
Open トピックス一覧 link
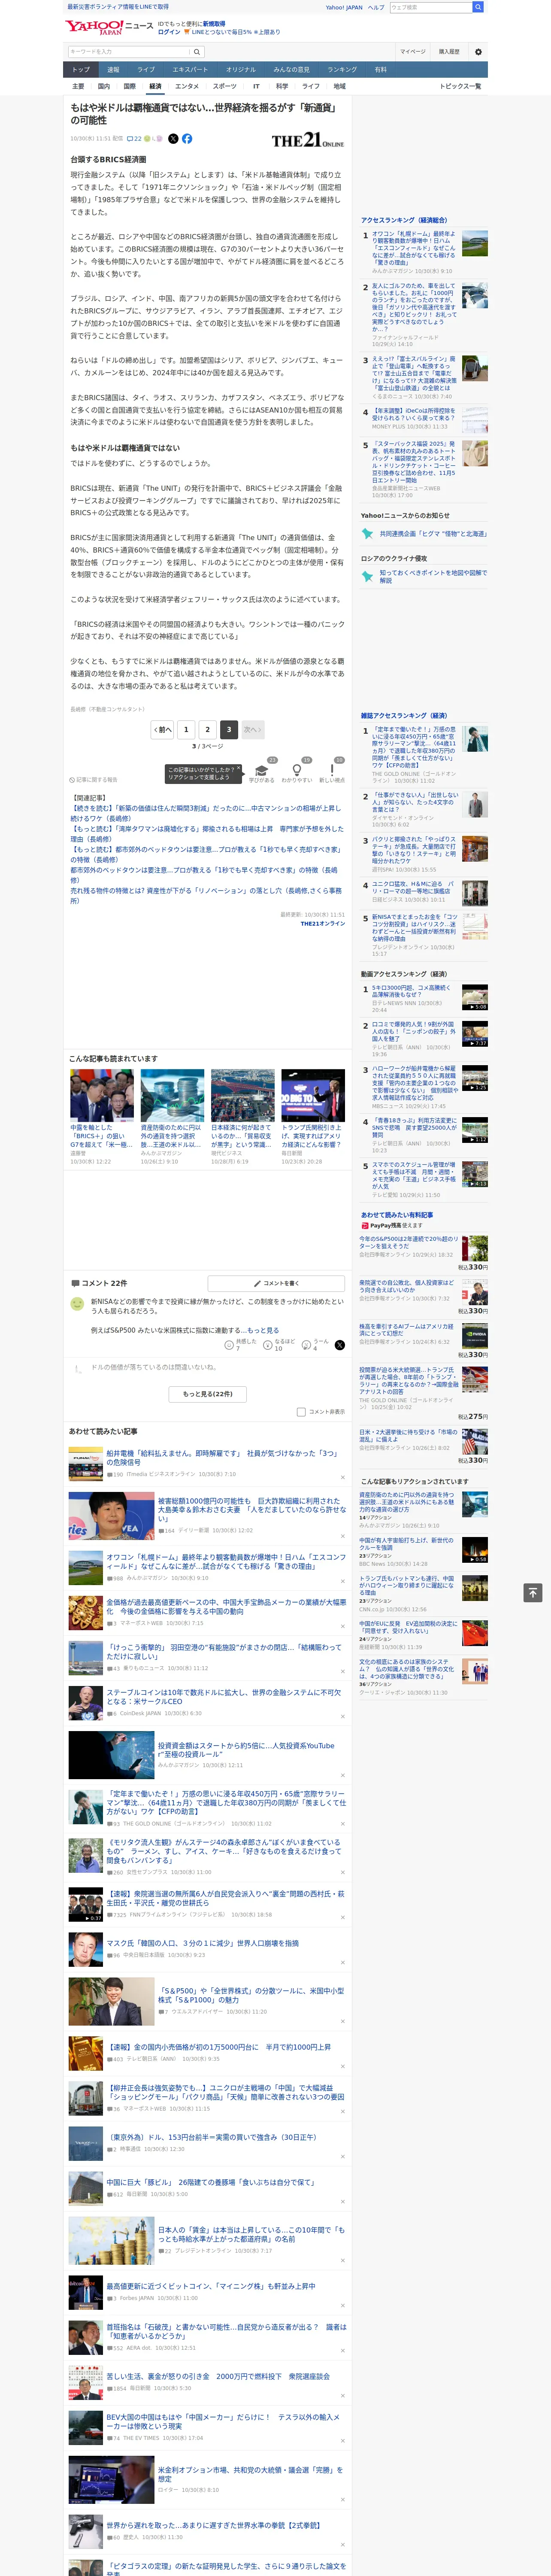pyautogui.click(x=460, y=87)
